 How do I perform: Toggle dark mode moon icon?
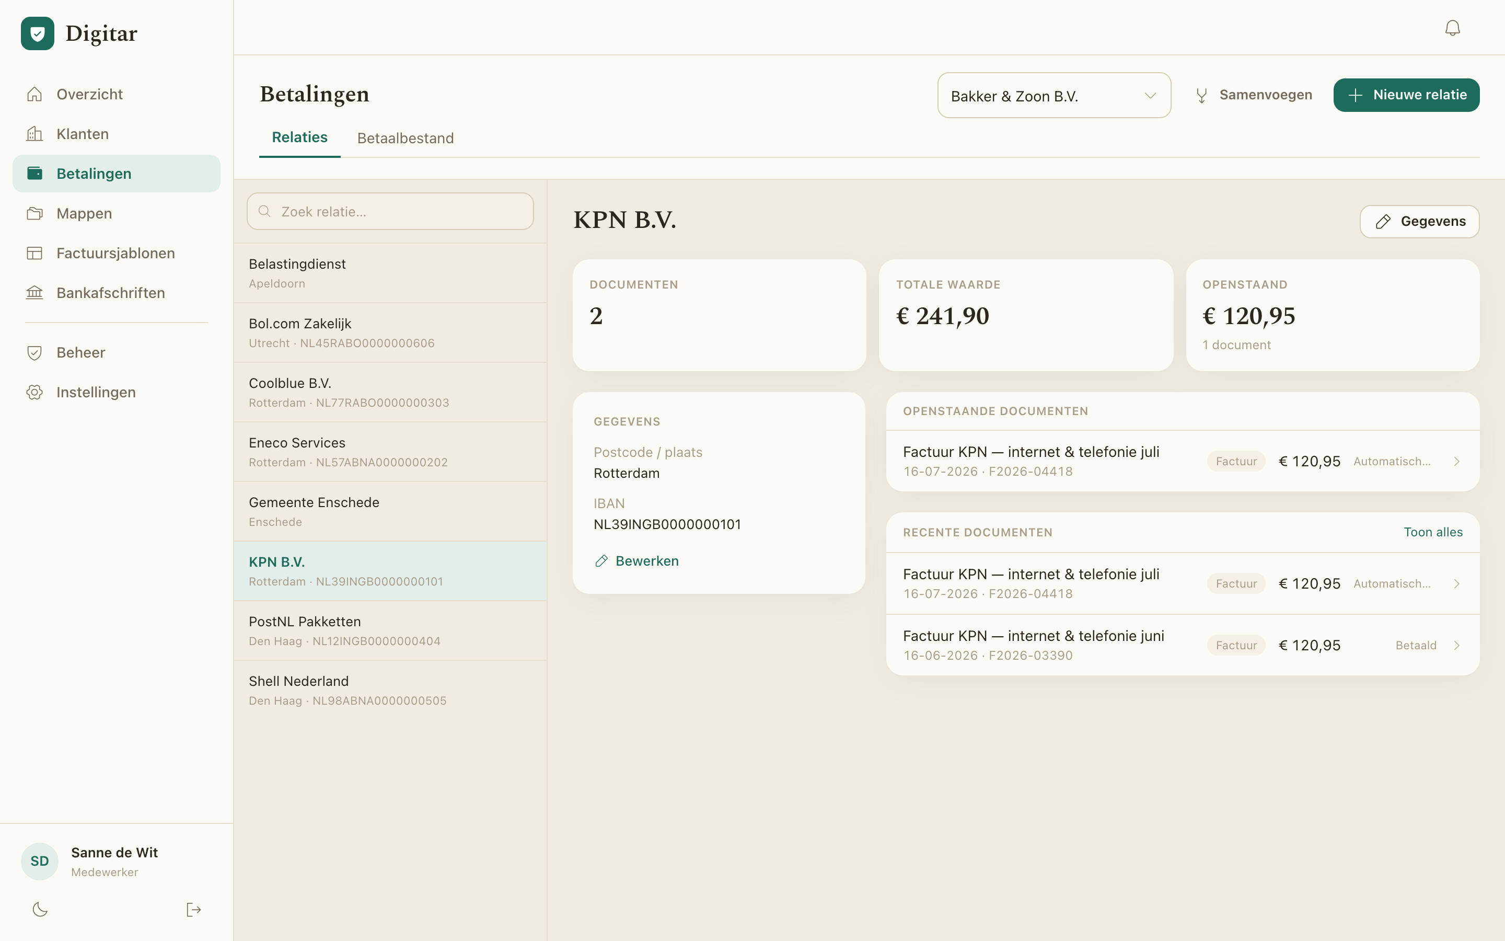coord(40,909)
